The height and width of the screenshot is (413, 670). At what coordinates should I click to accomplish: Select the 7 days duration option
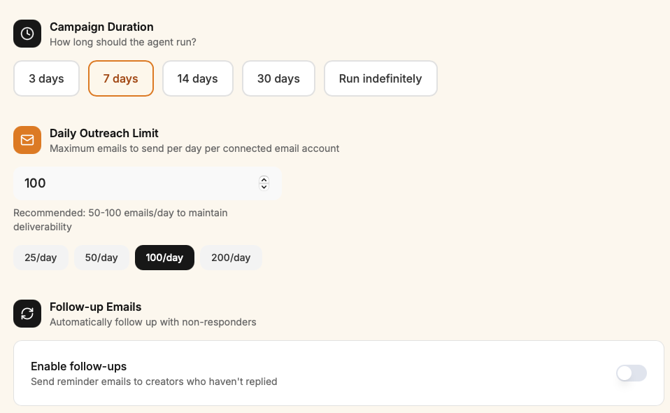coord(120,78)
